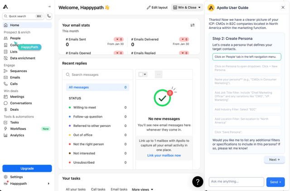
Task: Open Home in the sidebar
Action: (27, 25)
